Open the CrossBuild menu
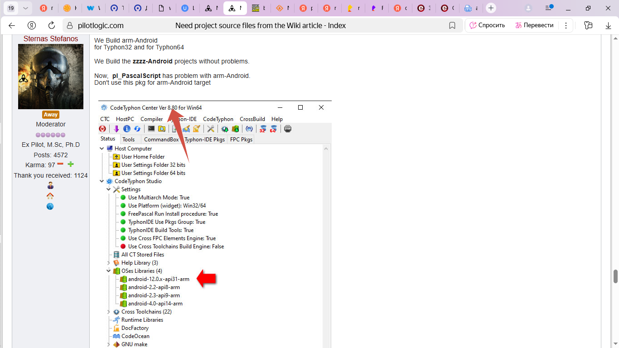 point(252,119)
